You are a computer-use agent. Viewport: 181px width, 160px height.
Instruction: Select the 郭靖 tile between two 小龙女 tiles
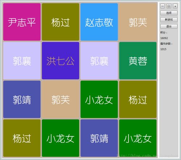coord(99,138)
